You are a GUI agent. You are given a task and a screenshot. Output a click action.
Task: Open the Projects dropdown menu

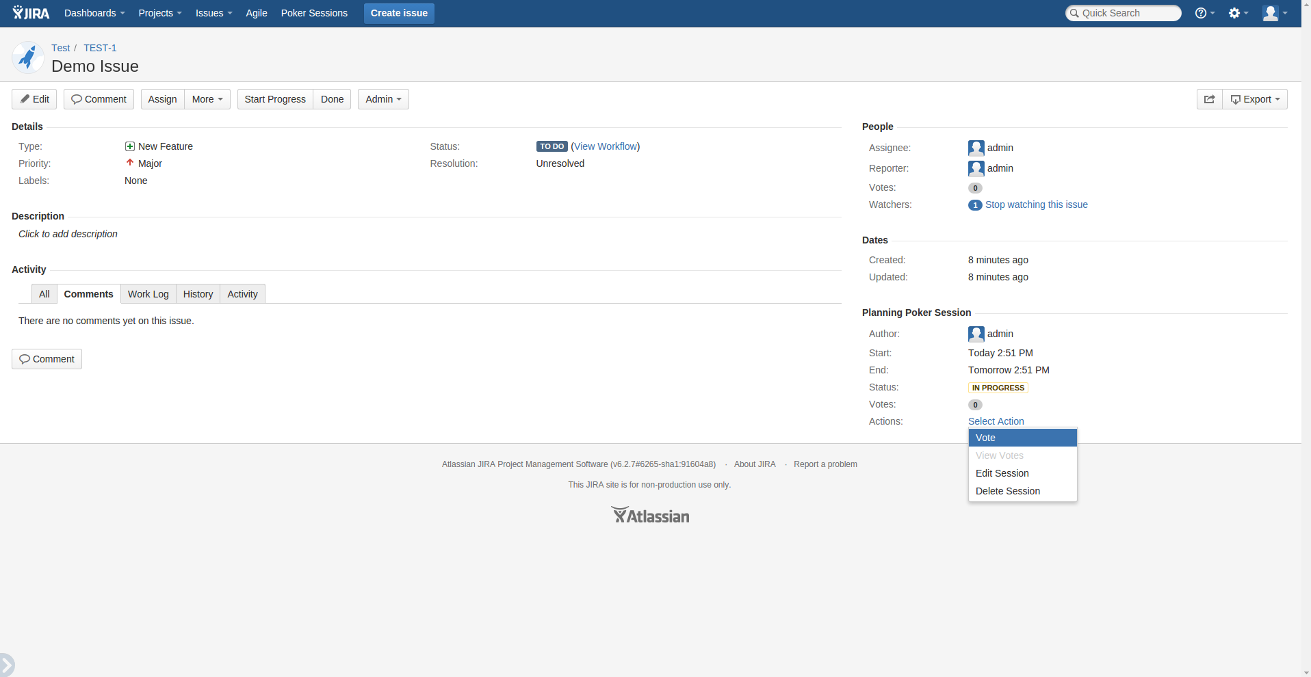(160, 13)
